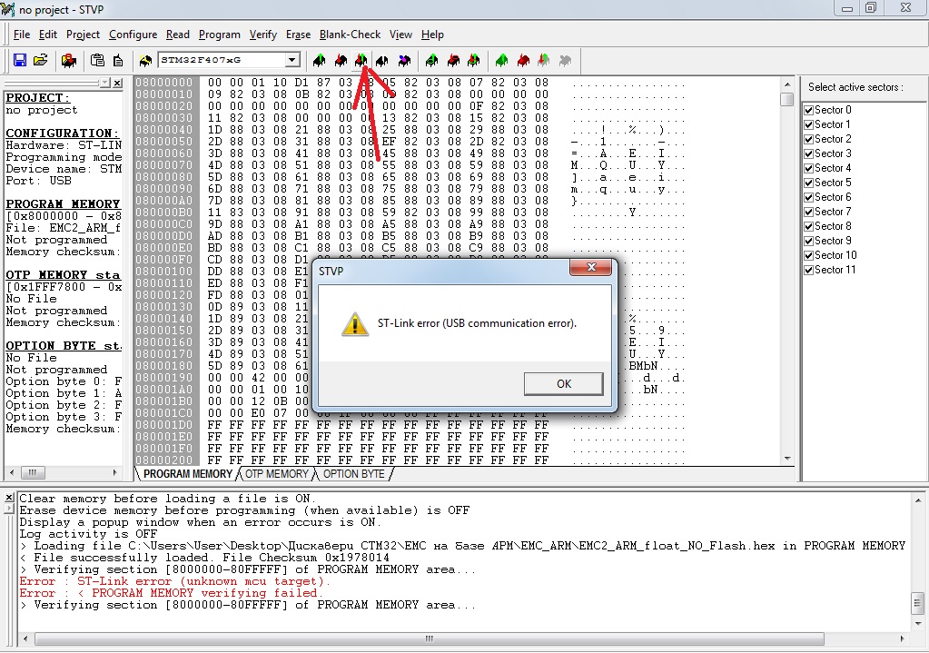Uncheck Sector 11

pyautogui.click(x=808, y=270)
